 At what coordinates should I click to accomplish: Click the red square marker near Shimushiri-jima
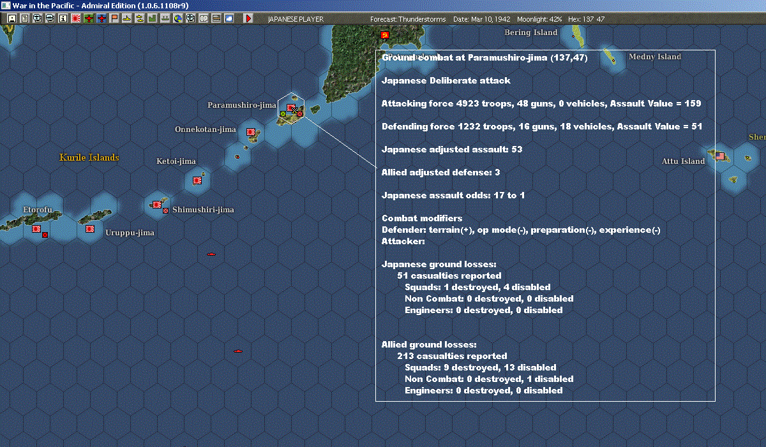165,210
